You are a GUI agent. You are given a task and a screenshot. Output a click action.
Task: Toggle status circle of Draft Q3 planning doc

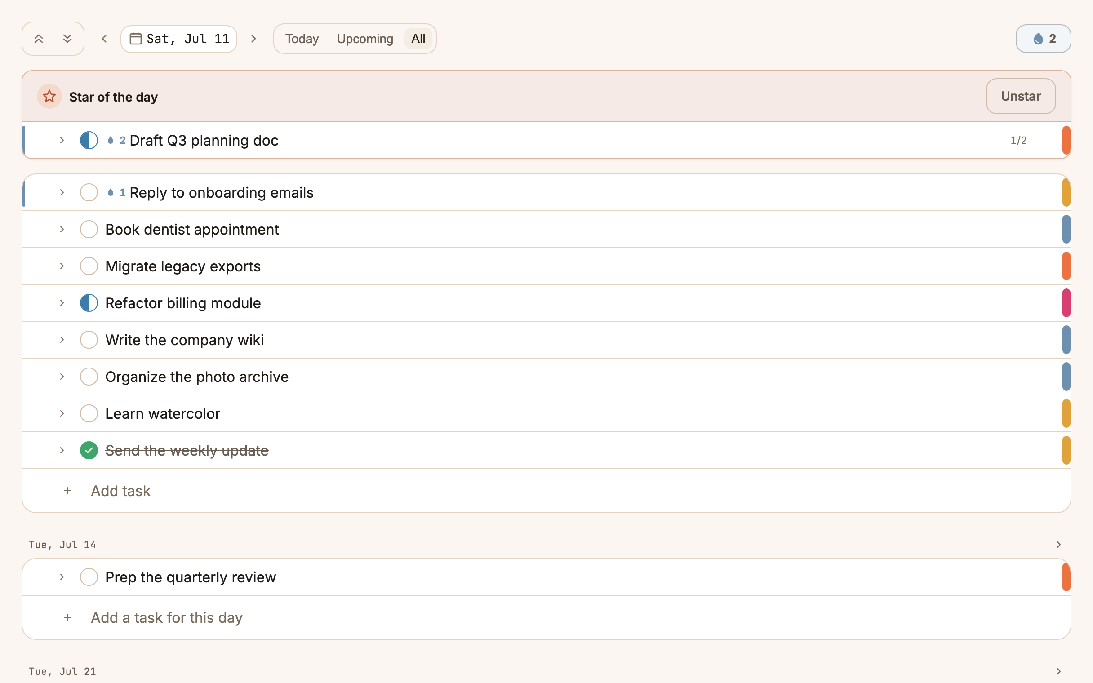(89, 141)
